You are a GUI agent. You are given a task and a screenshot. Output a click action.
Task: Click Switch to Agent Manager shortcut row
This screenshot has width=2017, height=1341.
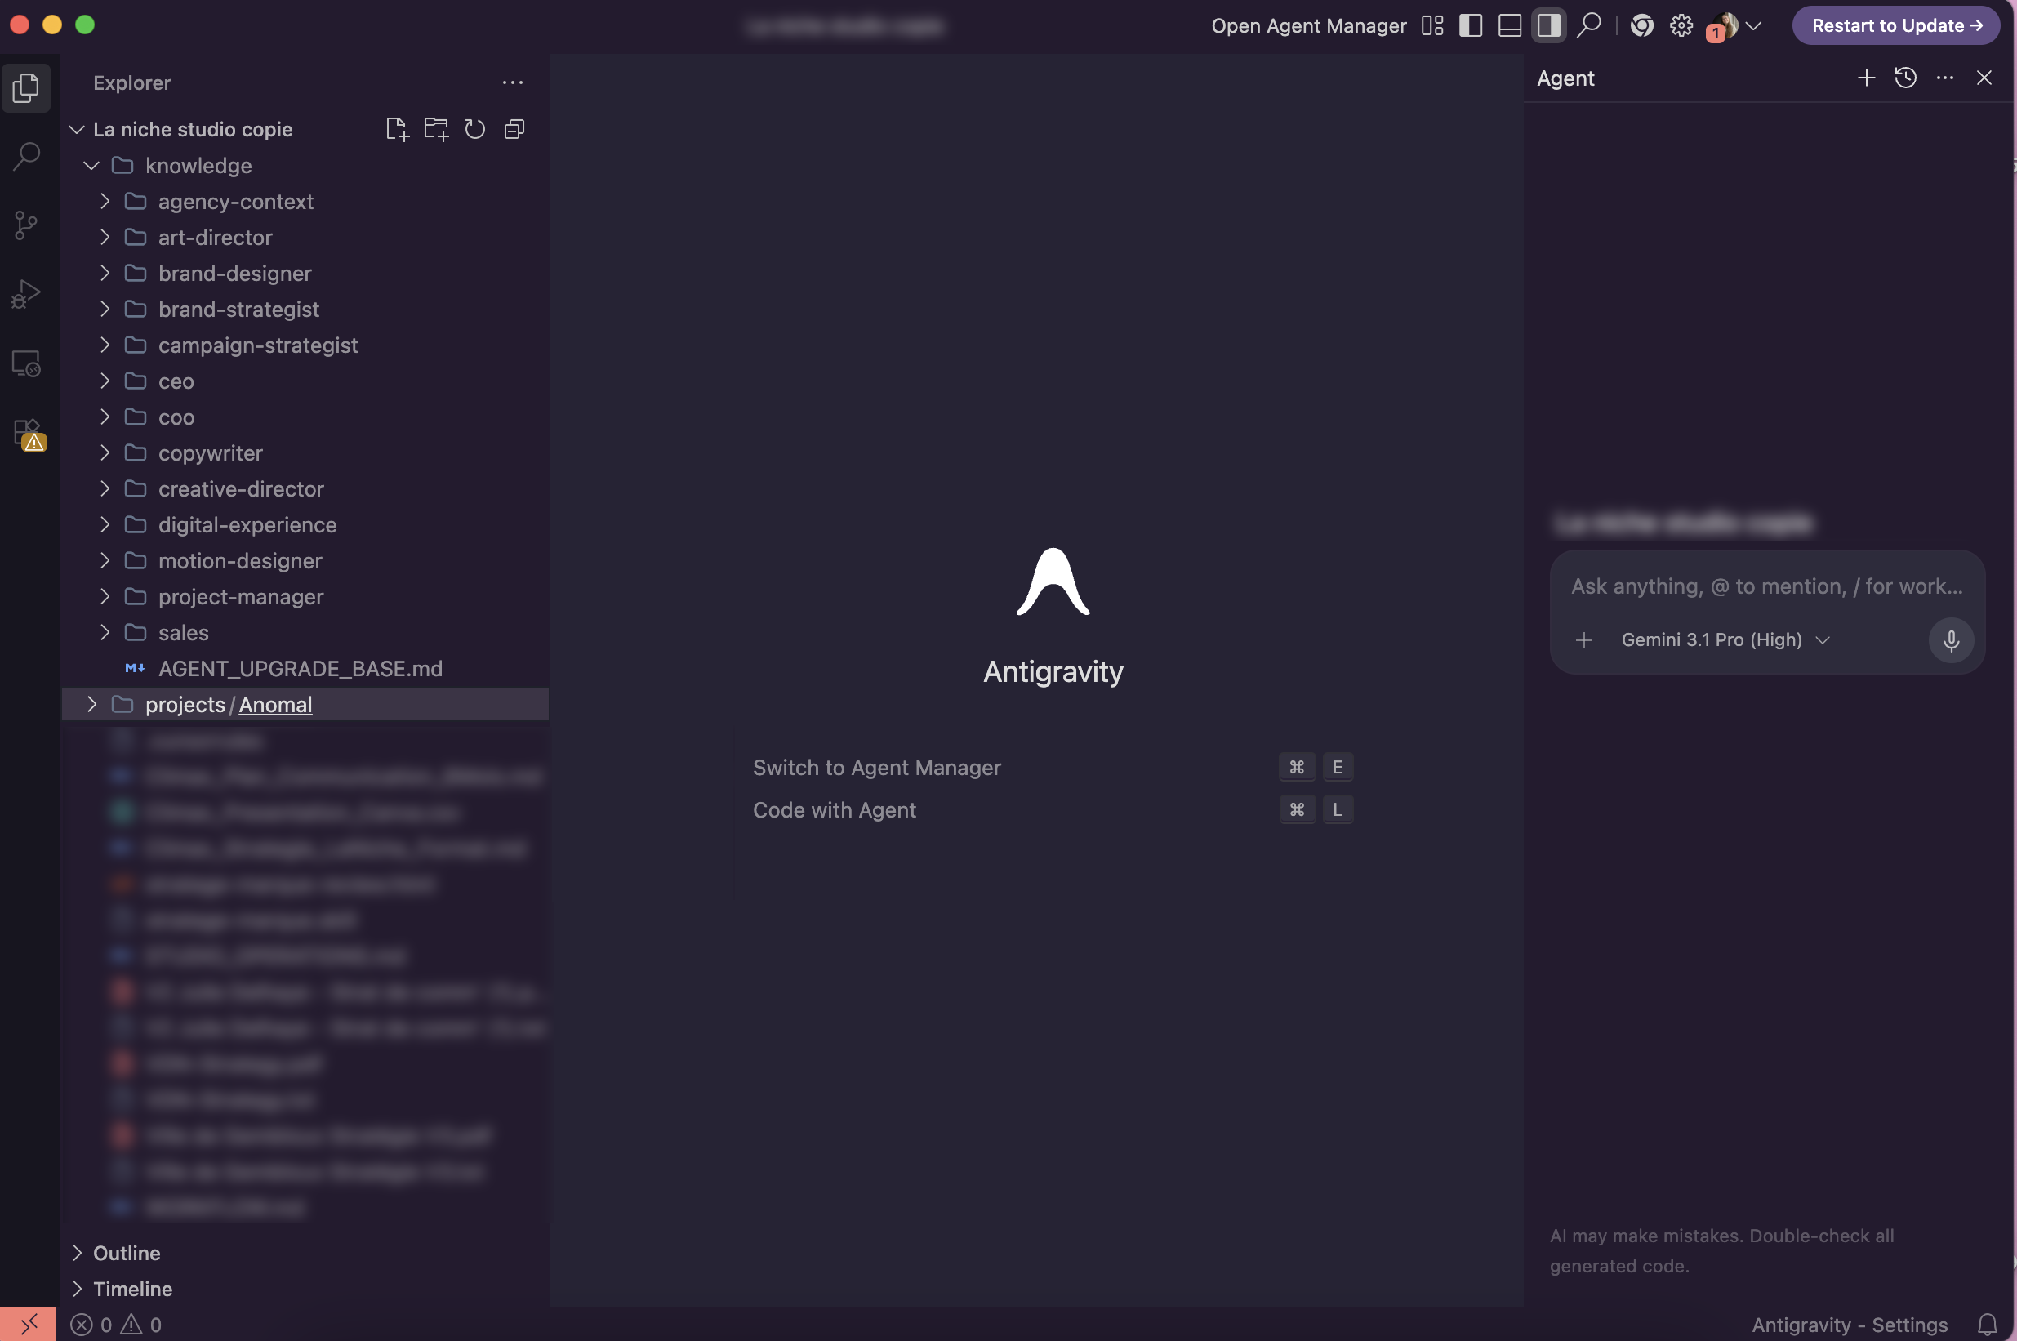click(1053, 767)
